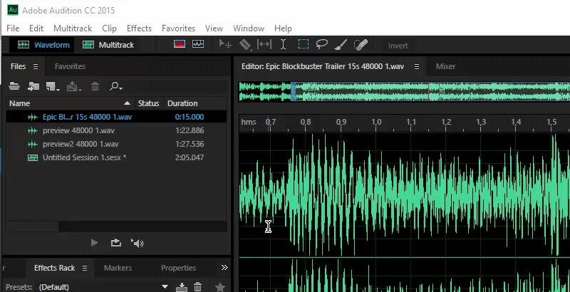The image size is (570, 292).
Task: Open the Files panel menu
Action: pos(35,66)
